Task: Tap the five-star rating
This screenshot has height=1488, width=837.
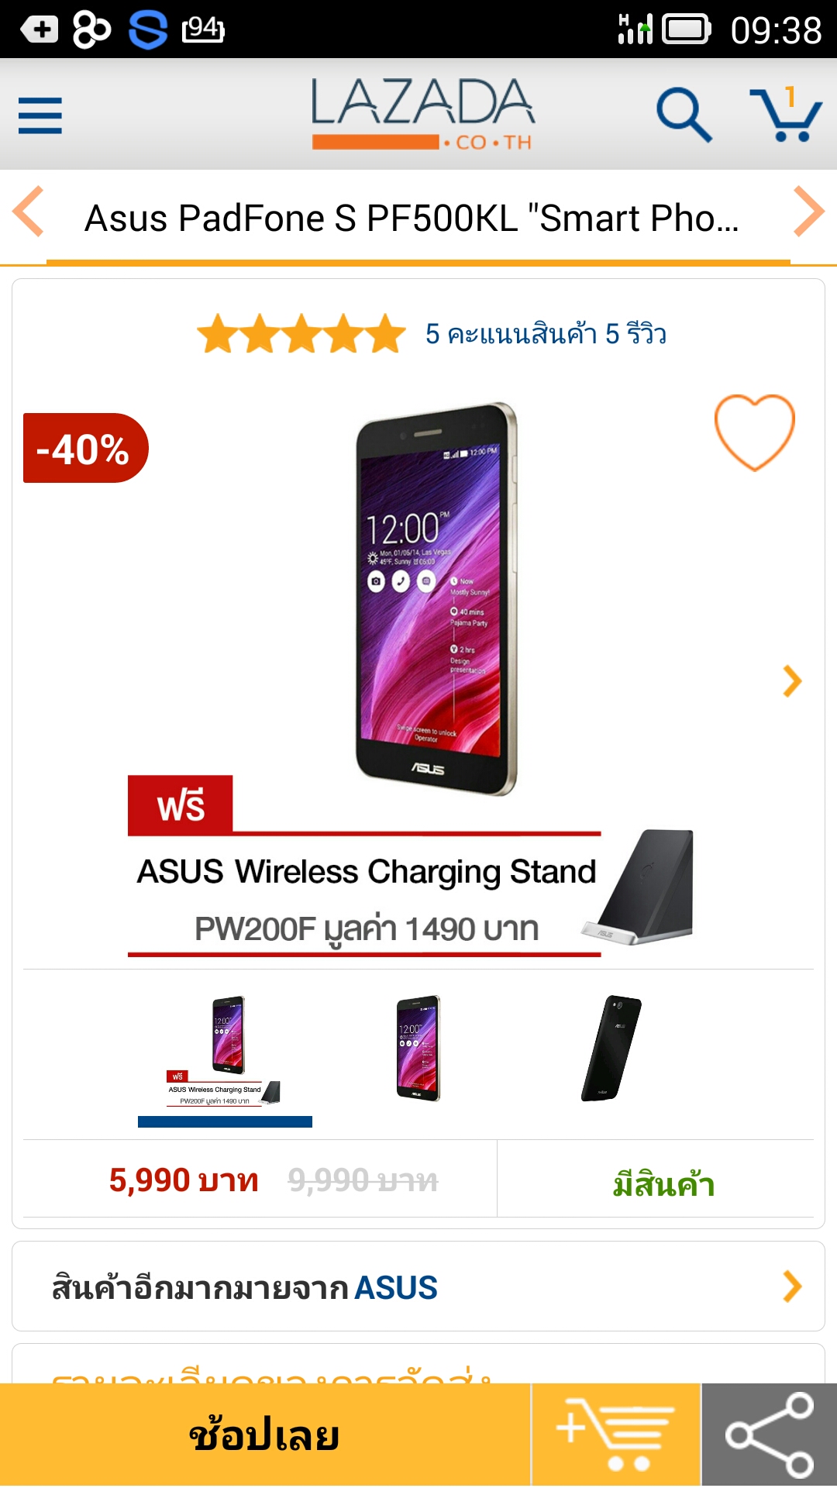Action: tap(301, 334)
